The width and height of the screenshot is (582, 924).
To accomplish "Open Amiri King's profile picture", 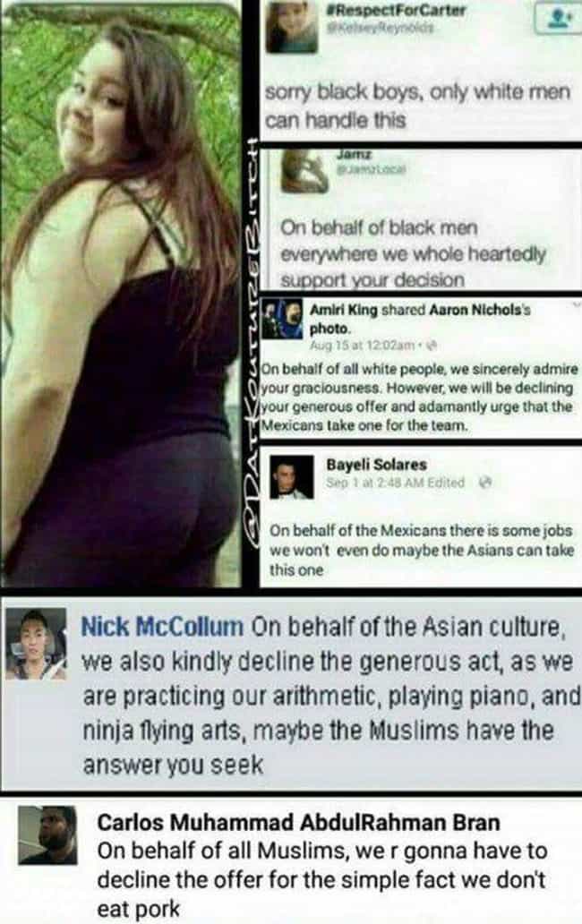I will click(281, 319).
